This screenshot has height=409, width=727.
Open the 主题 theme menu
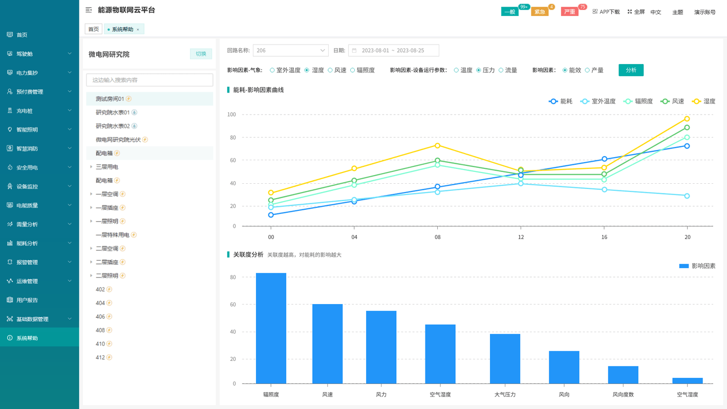click(677, 12)
